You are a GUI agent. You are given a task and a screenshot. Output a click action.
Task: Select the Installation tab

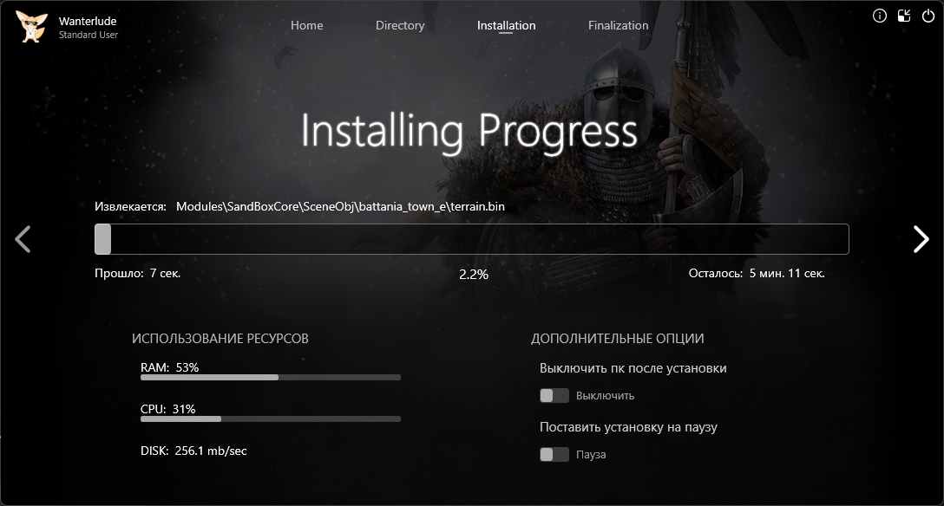506,26
